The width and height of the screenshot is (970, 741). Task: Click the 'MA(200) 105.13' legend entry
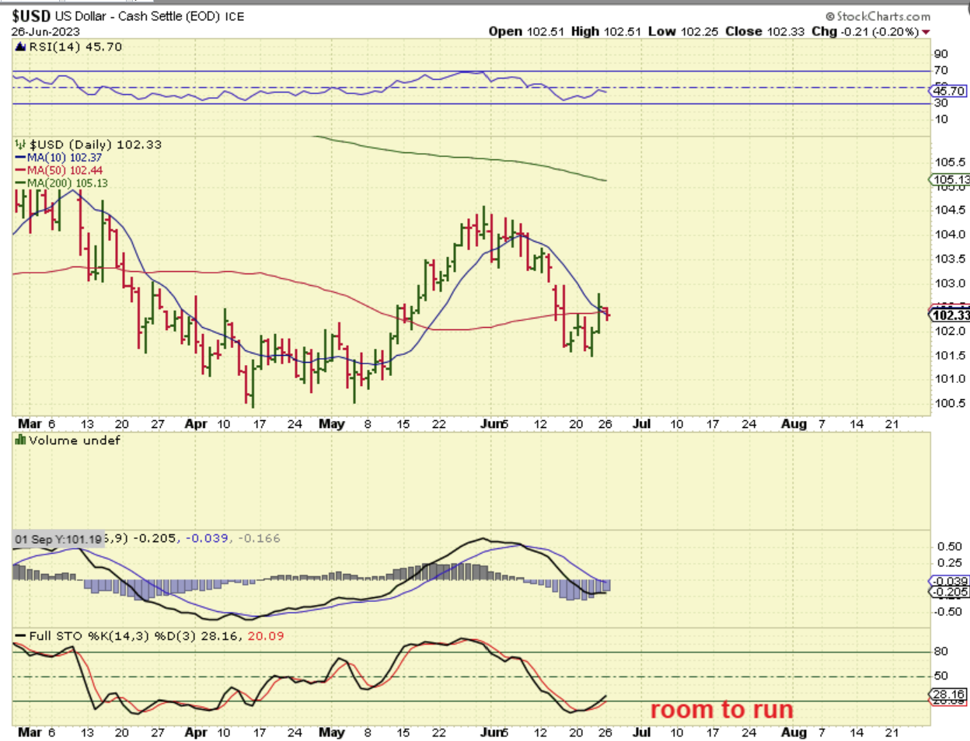click(68, 183)
